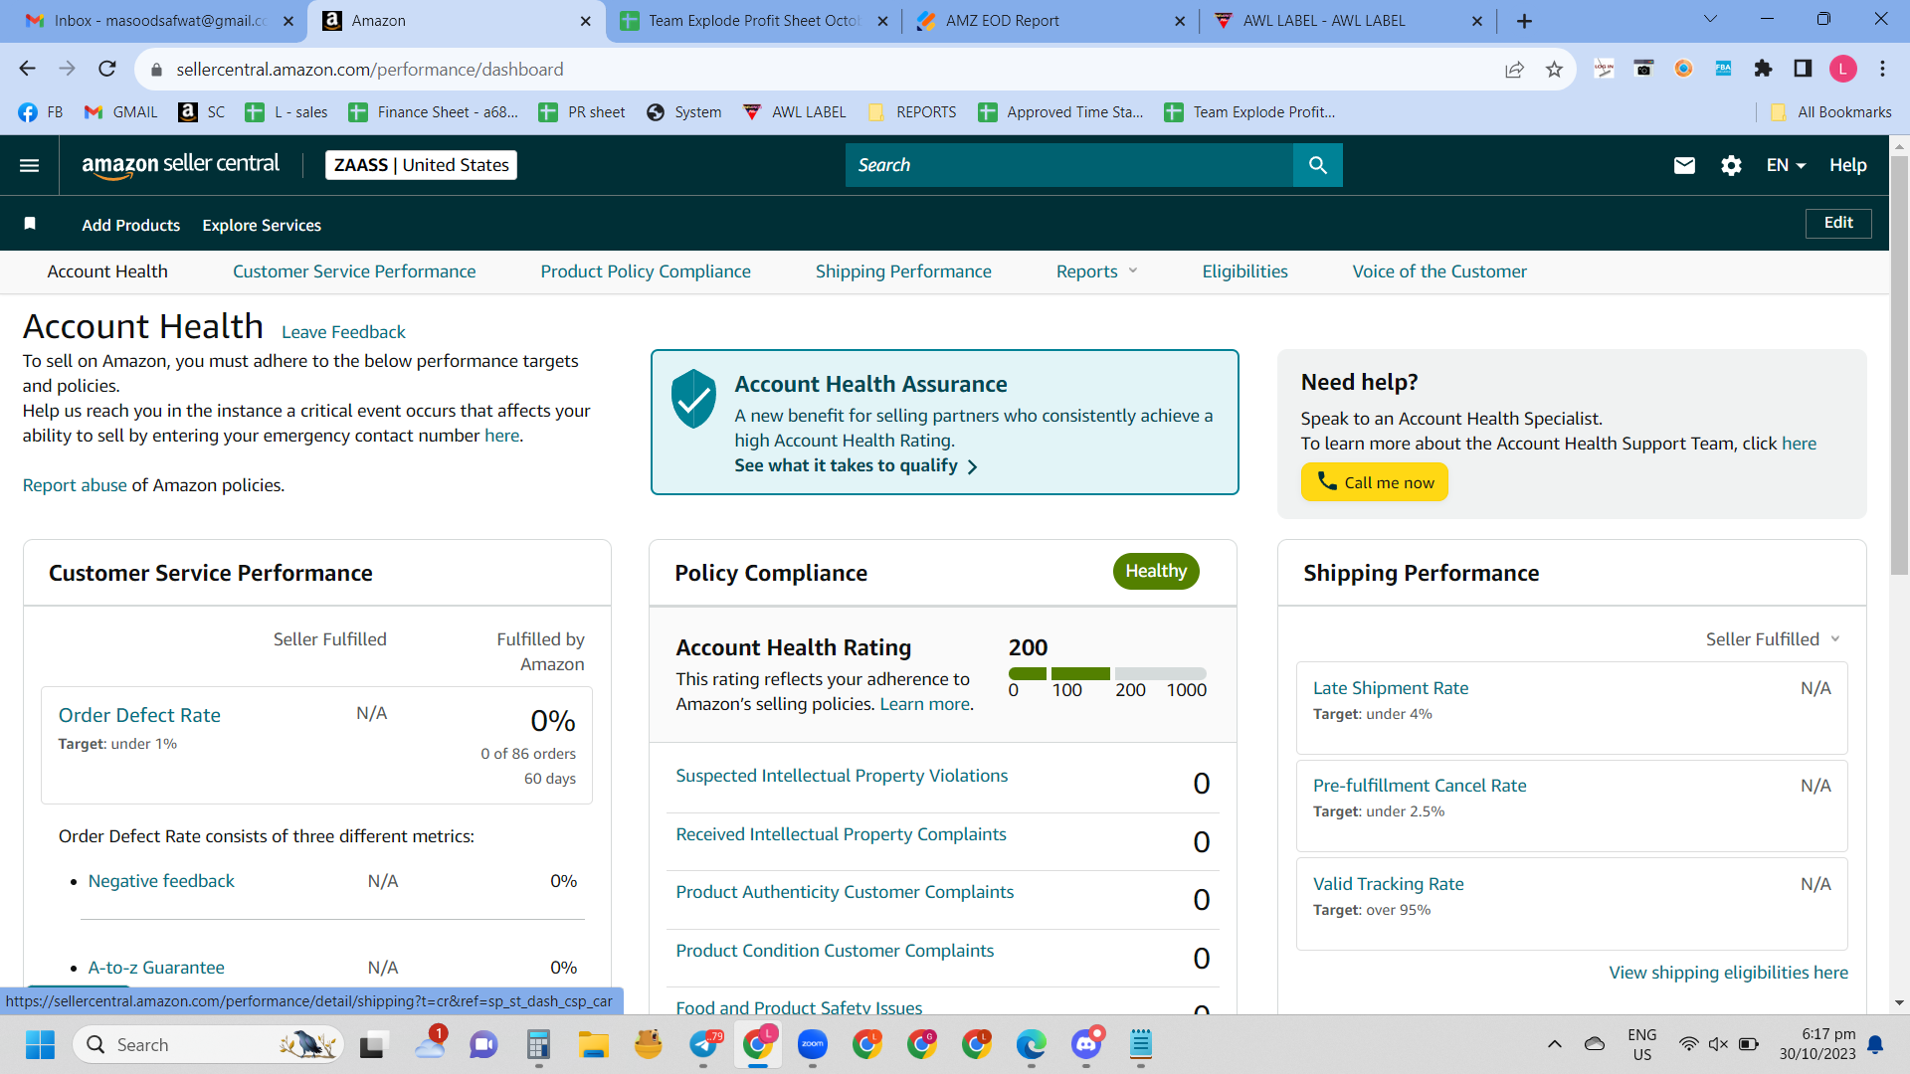
Task: Open the SC bookmark
Action: [x=202, y=112]
